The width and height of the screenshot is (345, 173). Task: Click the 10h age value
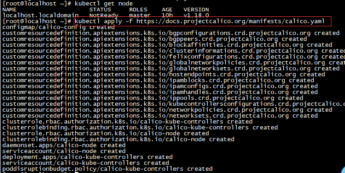click(167, 15)
